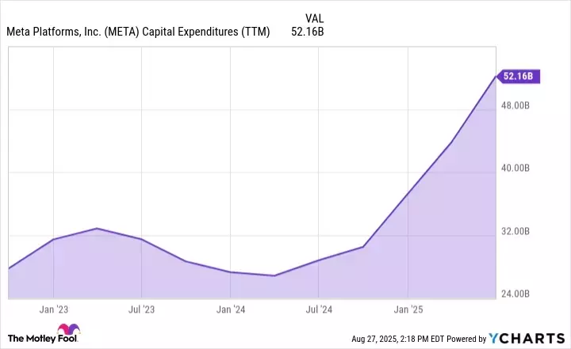Click the Jan '25 x-axis label

(408, 309)
